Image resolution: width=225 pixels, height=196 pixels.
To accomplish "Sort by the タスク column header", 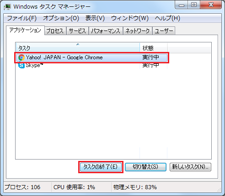I will point(78,48).
